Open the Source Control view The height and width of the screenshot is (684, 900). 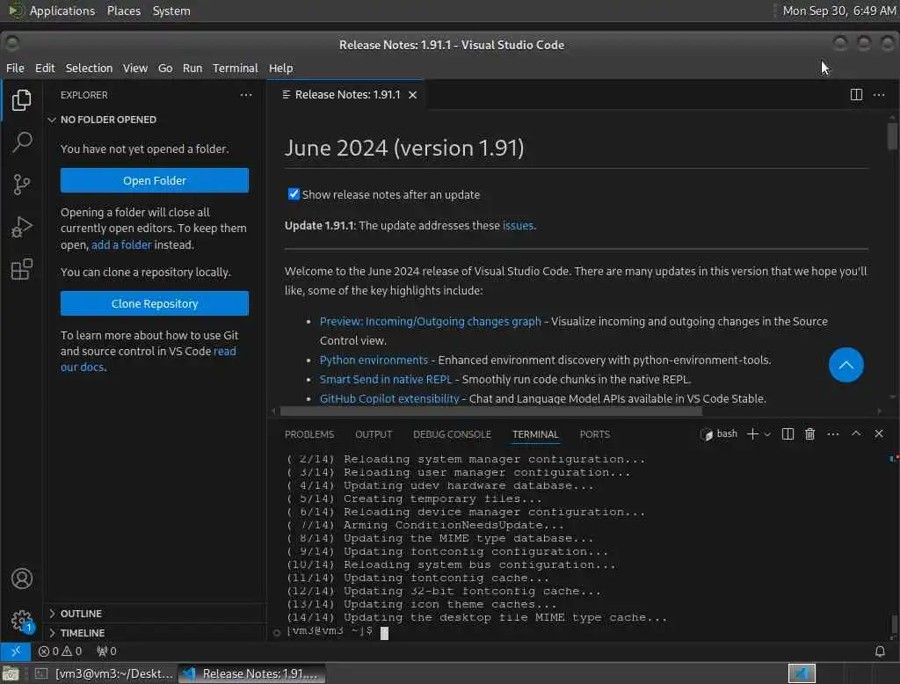pos(21,185)
